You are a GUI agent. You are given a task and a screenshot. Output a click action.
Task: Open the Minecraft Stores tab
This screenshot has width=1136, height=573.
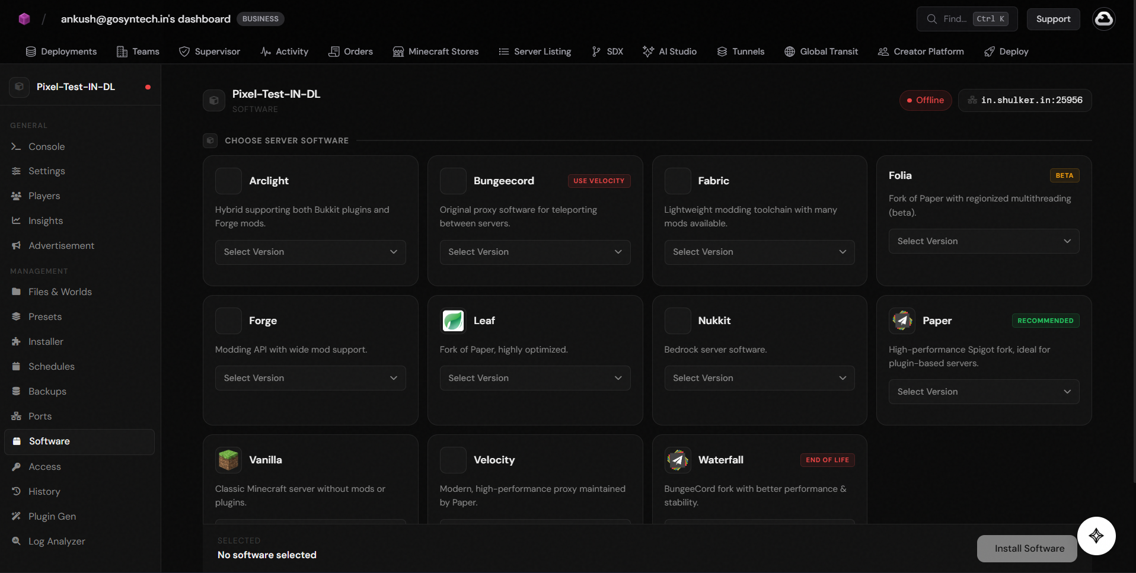436,52
